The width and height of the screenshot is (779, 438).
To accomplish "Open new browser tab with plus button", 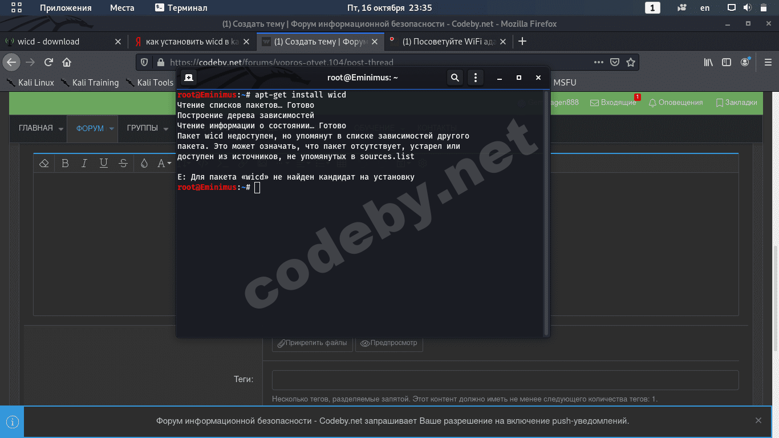I will (x=522, y=41).
